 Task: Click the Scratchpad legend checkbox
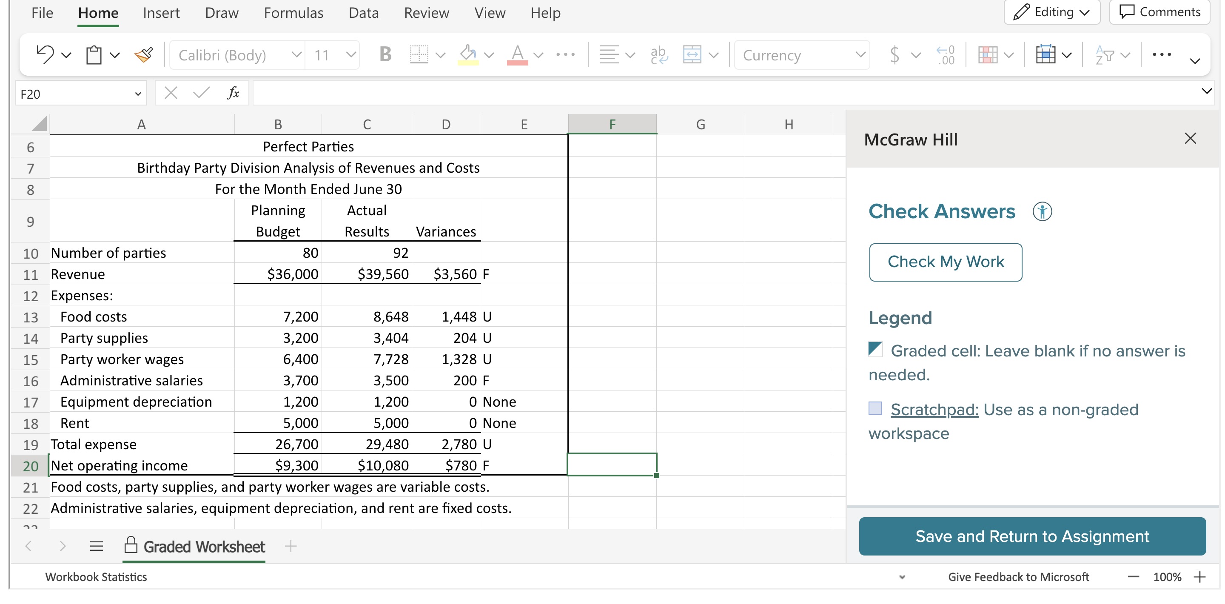(x=875, y=408)
